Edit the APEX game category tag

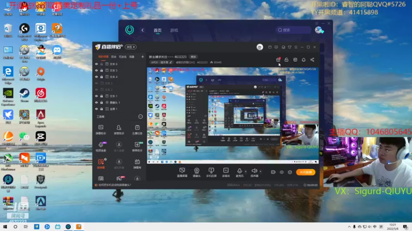coord(161,62)
